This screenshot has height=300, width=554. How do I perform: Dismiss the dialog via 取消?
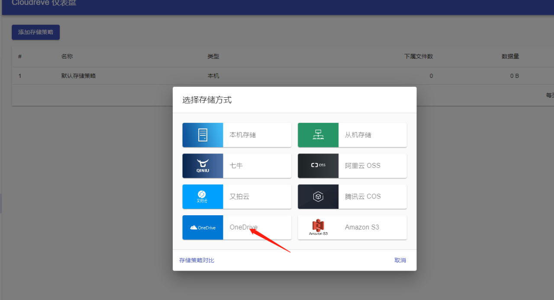point(399,260)
